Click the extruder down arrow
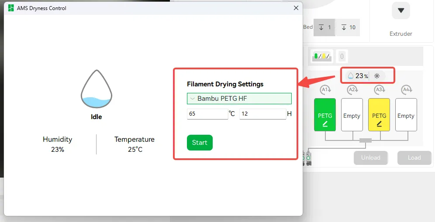The height and width of the screenshot is (222, 435). [x=401, y=10]
